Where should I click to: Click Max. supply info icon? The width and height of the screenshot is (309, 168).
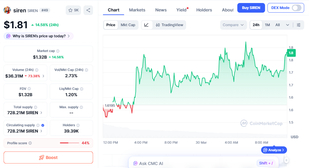81,107
